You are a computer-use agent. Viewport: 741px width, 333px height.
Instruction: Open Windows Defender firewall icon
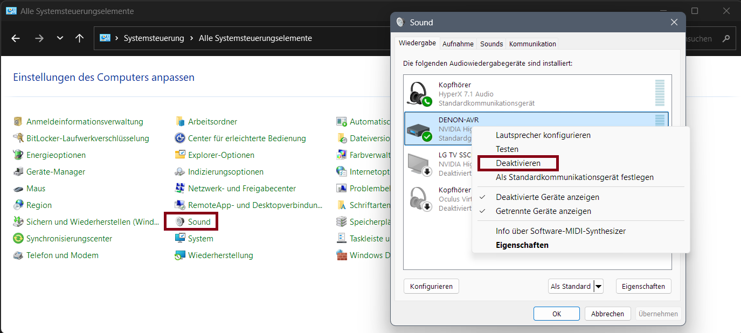coord(342,255)
